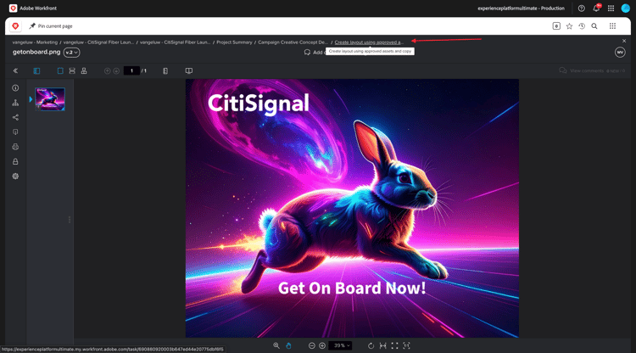
Task: Select the pan hand tool
Action: click(288, 345)
